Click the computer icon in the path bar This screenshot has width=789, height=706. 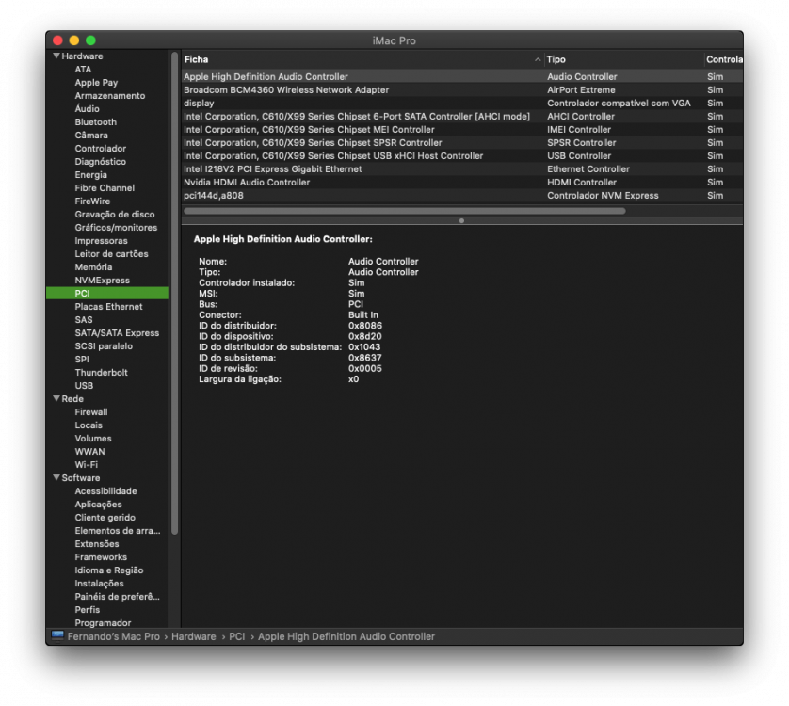tap(57, 636)
